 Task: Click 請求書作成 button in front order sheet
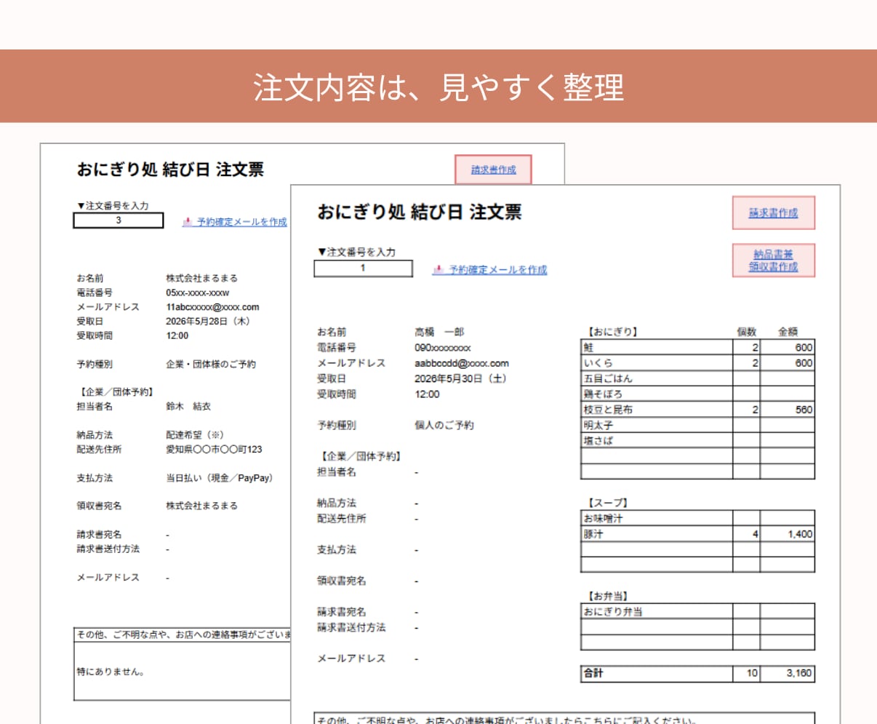coord(773,213)
